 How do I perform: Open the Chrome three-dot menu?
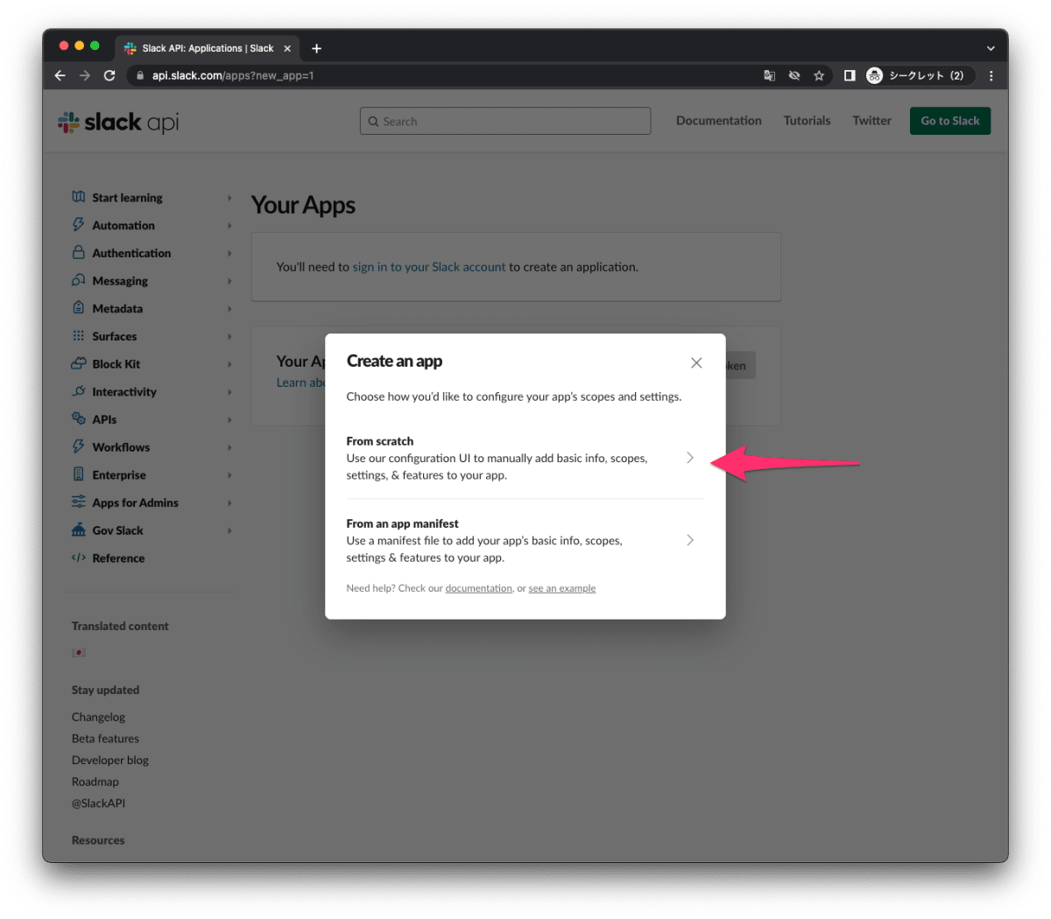tap(991, 75)
